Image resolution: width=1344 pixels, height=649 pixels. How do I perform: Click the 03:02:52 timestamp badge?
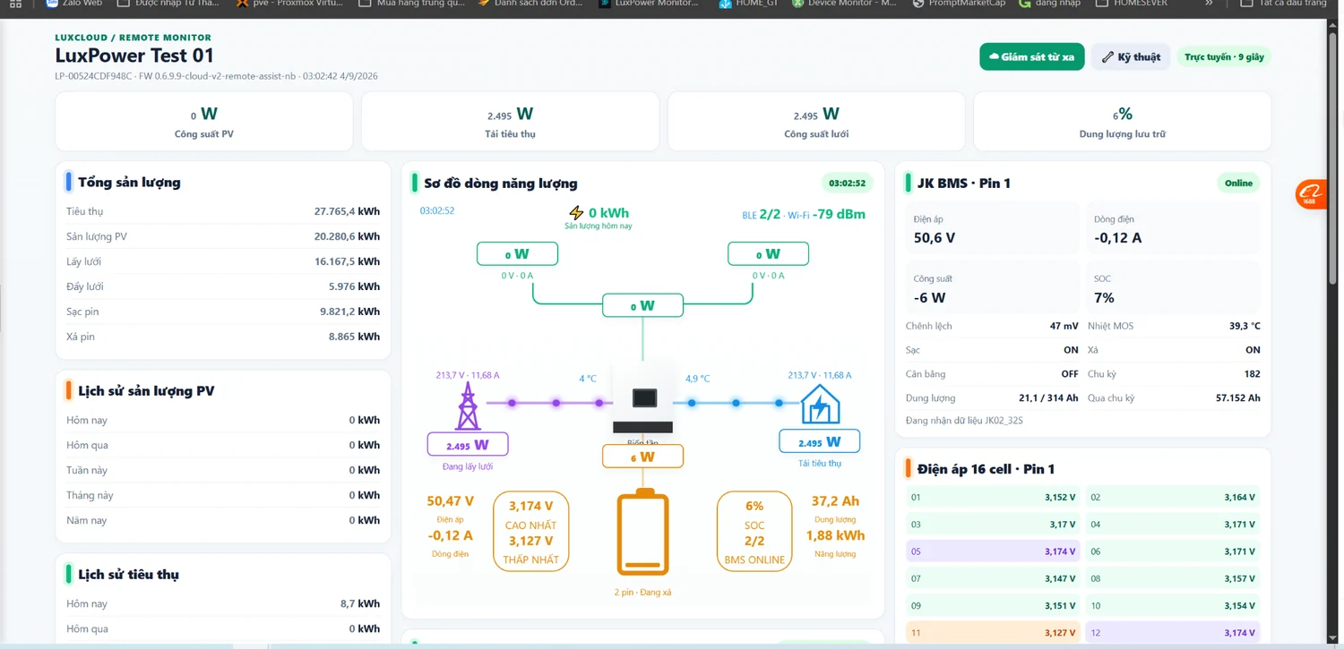click(x=847, y=183)
